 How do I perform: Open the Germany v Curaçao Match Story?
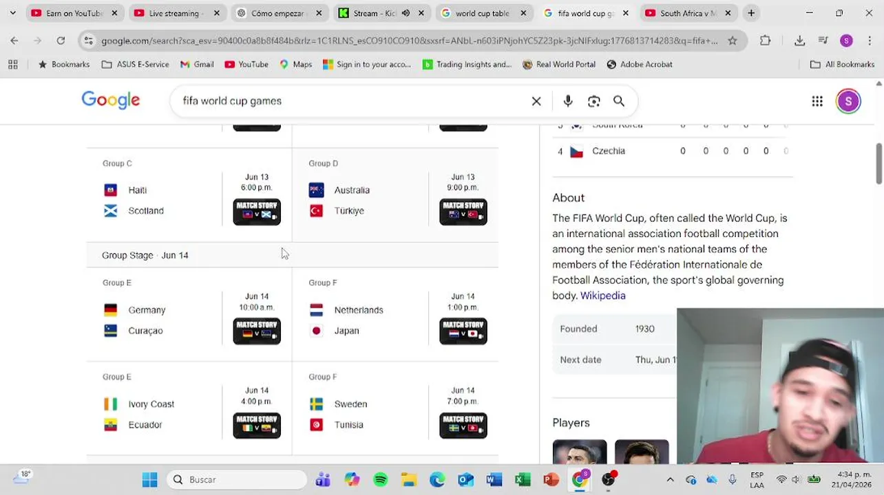coord(257,331)
